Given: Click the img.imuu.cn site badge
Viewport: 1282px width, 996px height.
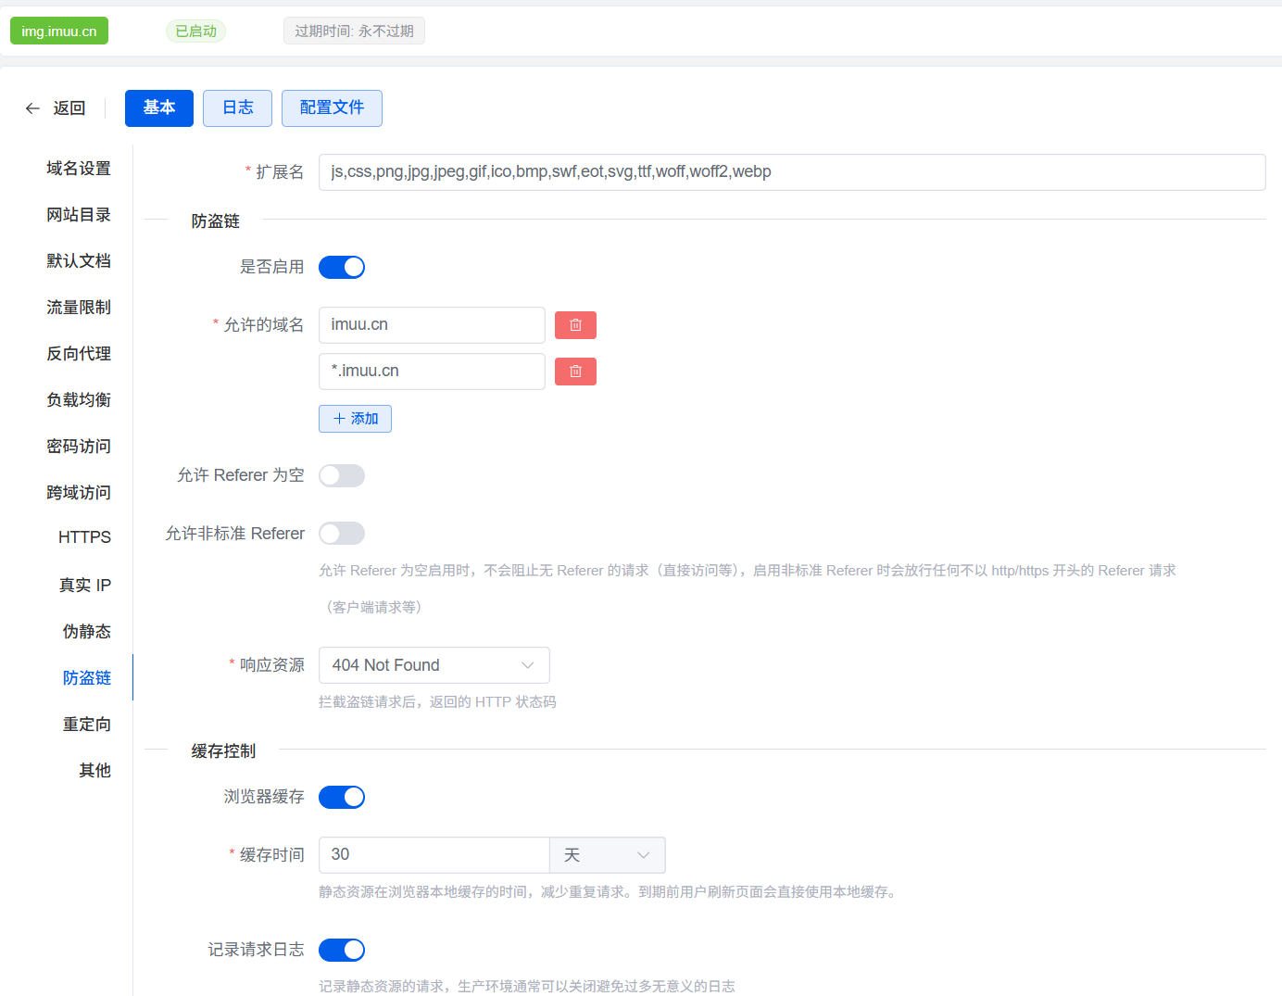Looking at the screenshot, I should pos(59,32).
